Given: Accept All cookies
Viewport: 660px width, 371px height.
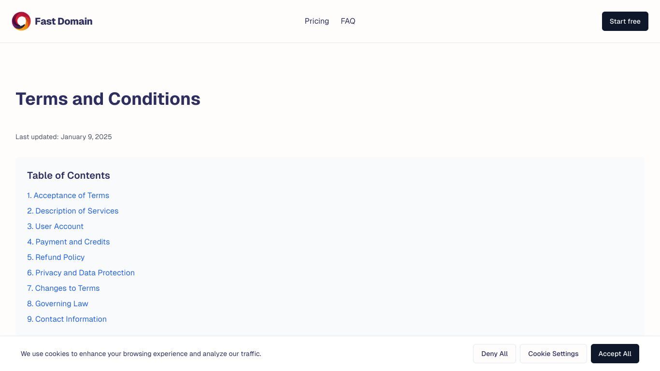Looking at the screenshot, I should [x=615, y=354].
